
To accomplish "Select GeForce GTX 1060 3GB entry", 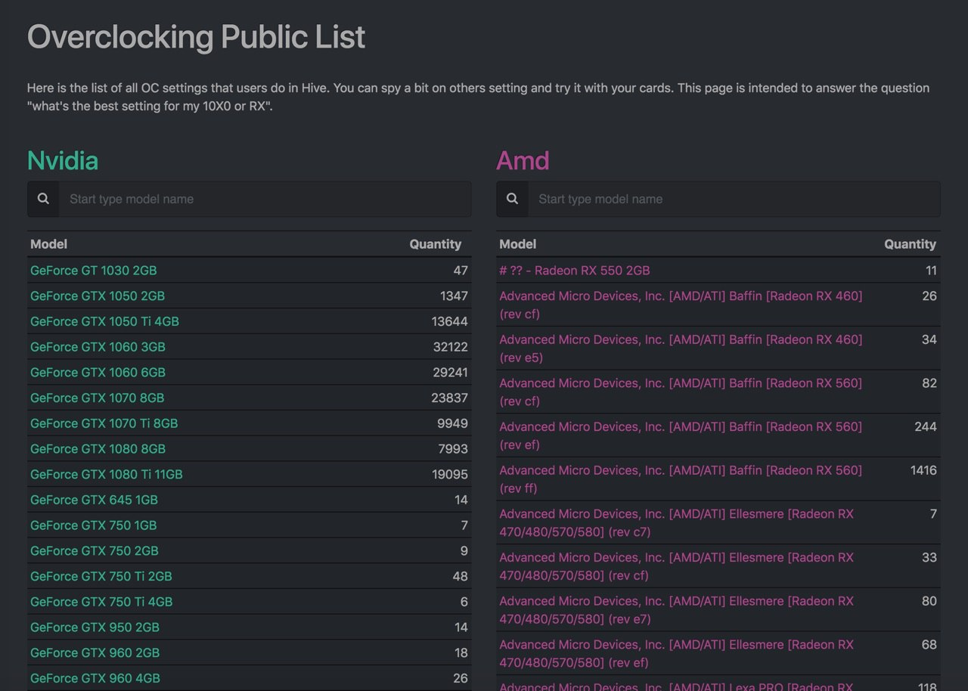I will [98, 347].
